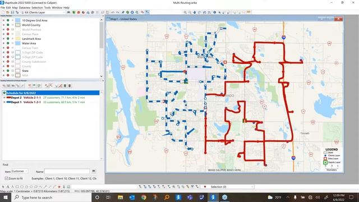This screenshot has height=202, width=359.
Task: Click the yellow swatch of Landmark Area
Action: [x=18, y=39]
